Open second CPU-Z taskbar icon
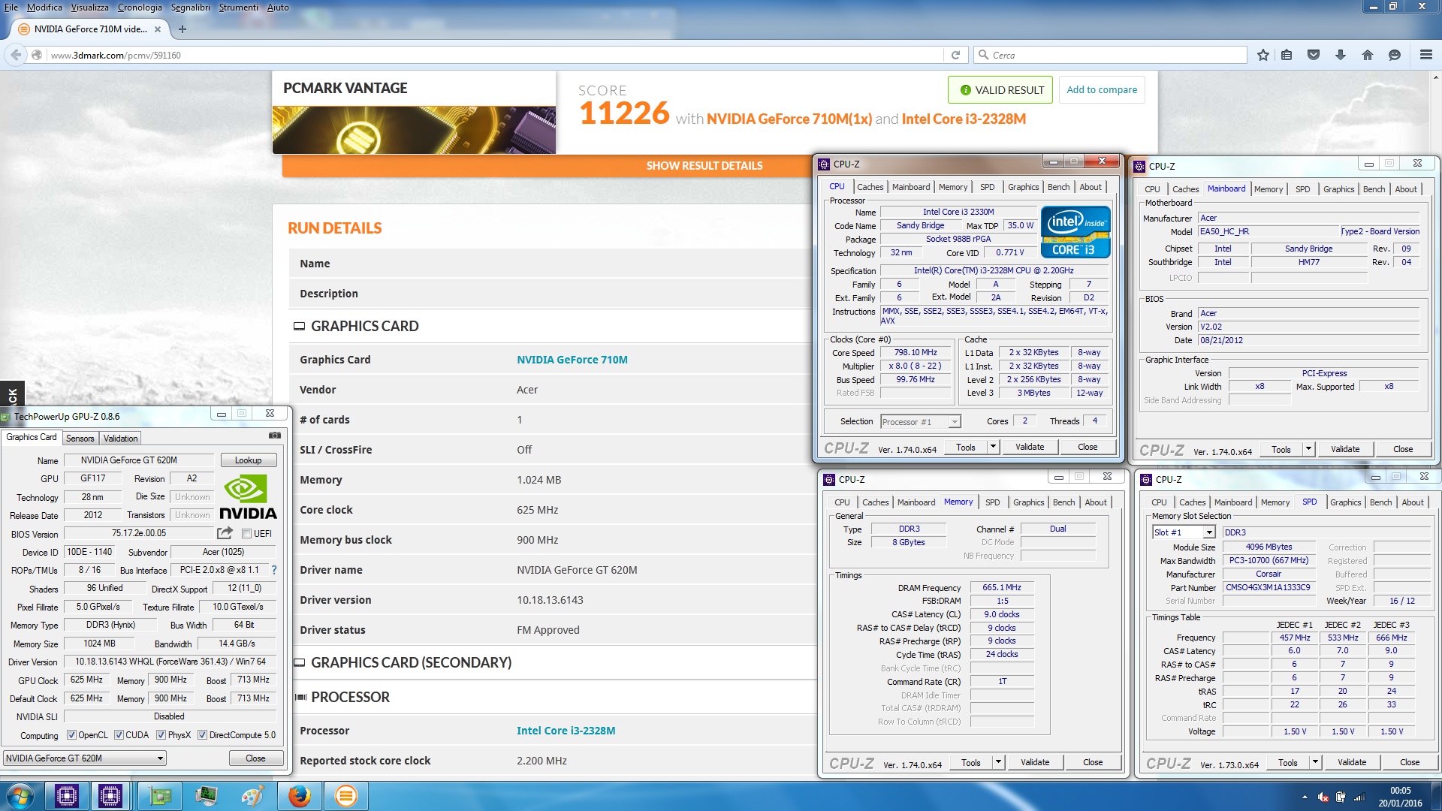This screenshot has width=1442, height=811. pyautogui.click(x=110, y=796)
